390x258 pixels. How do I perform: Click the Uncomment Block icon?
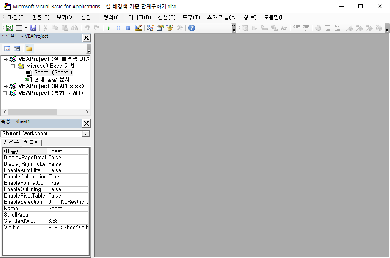tap(338, 28)
